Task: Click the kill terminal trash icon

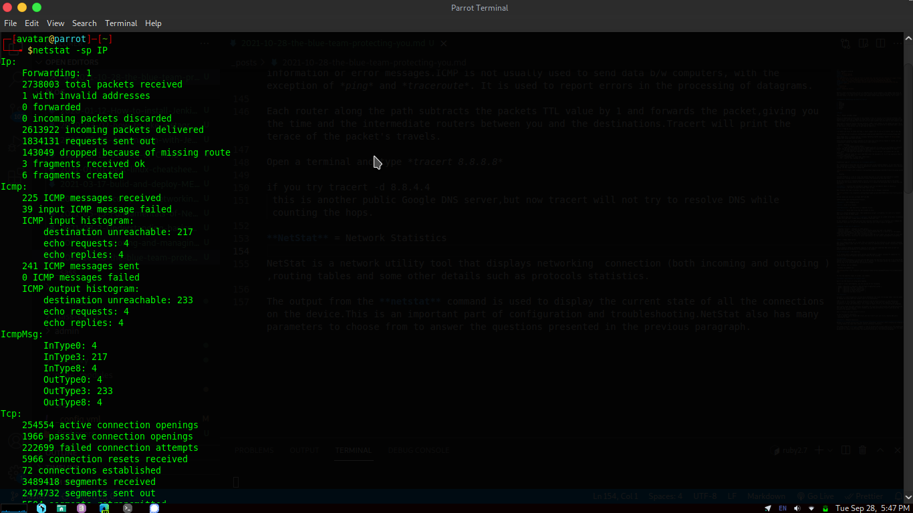Action: [863, 450]
